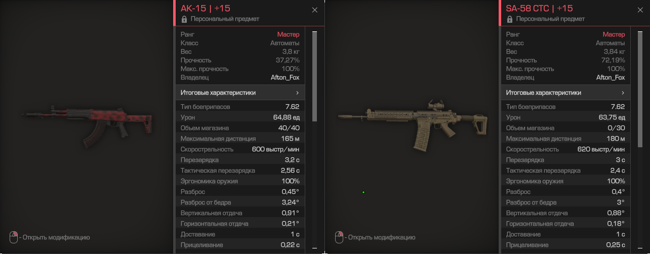Expand Итоговые характеристики in AK-15 panel
Image resolution: width=650 pixels, height=254 pixels.
coord(240,93)
